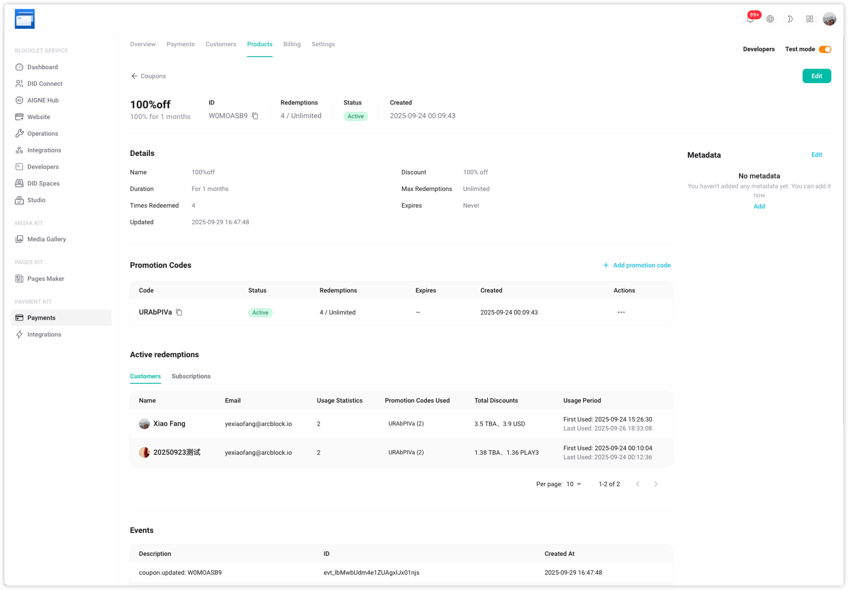Open the Billing tab
Image resolution: width=848 pixels, height=590 pixels.
click(292, 44)
